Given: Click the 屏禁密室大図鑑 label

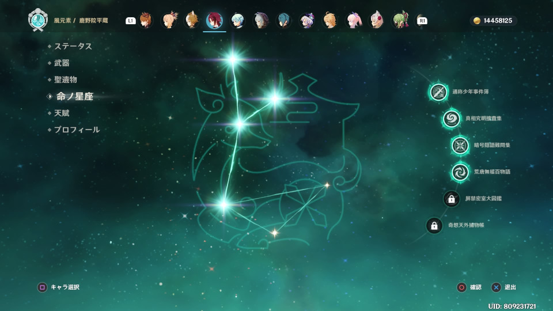Looking at the screenshot, I should (483, 199).
